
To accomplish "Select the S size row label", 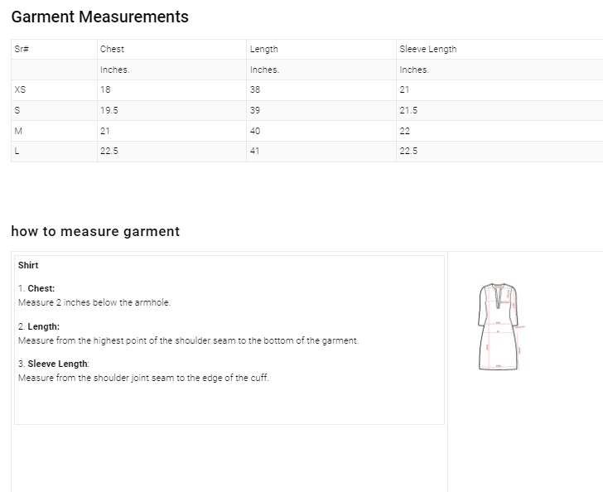I will click(17, 110).
